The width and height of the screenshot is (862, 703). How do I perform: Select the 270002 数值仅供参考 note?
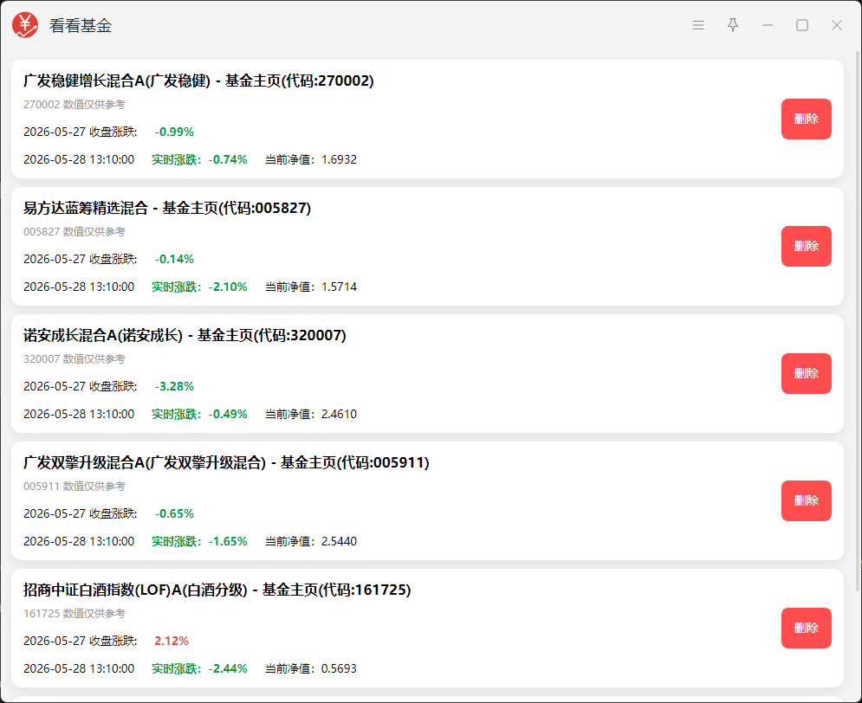75,105
